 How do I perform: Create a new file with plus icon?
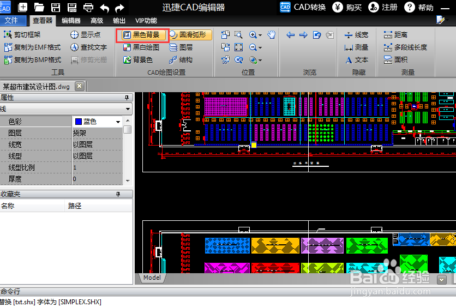(22, 7)
